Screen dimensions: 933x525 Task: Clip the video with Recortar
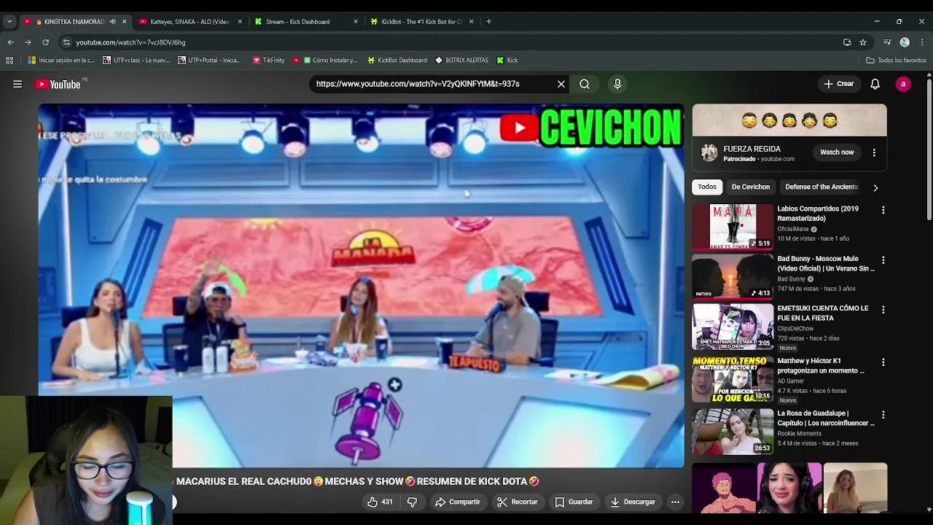coord(518,502)
